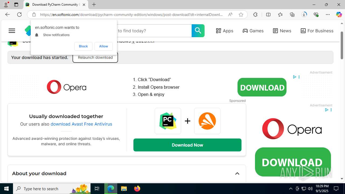Click the softonic URL address bar

(131, 15)
